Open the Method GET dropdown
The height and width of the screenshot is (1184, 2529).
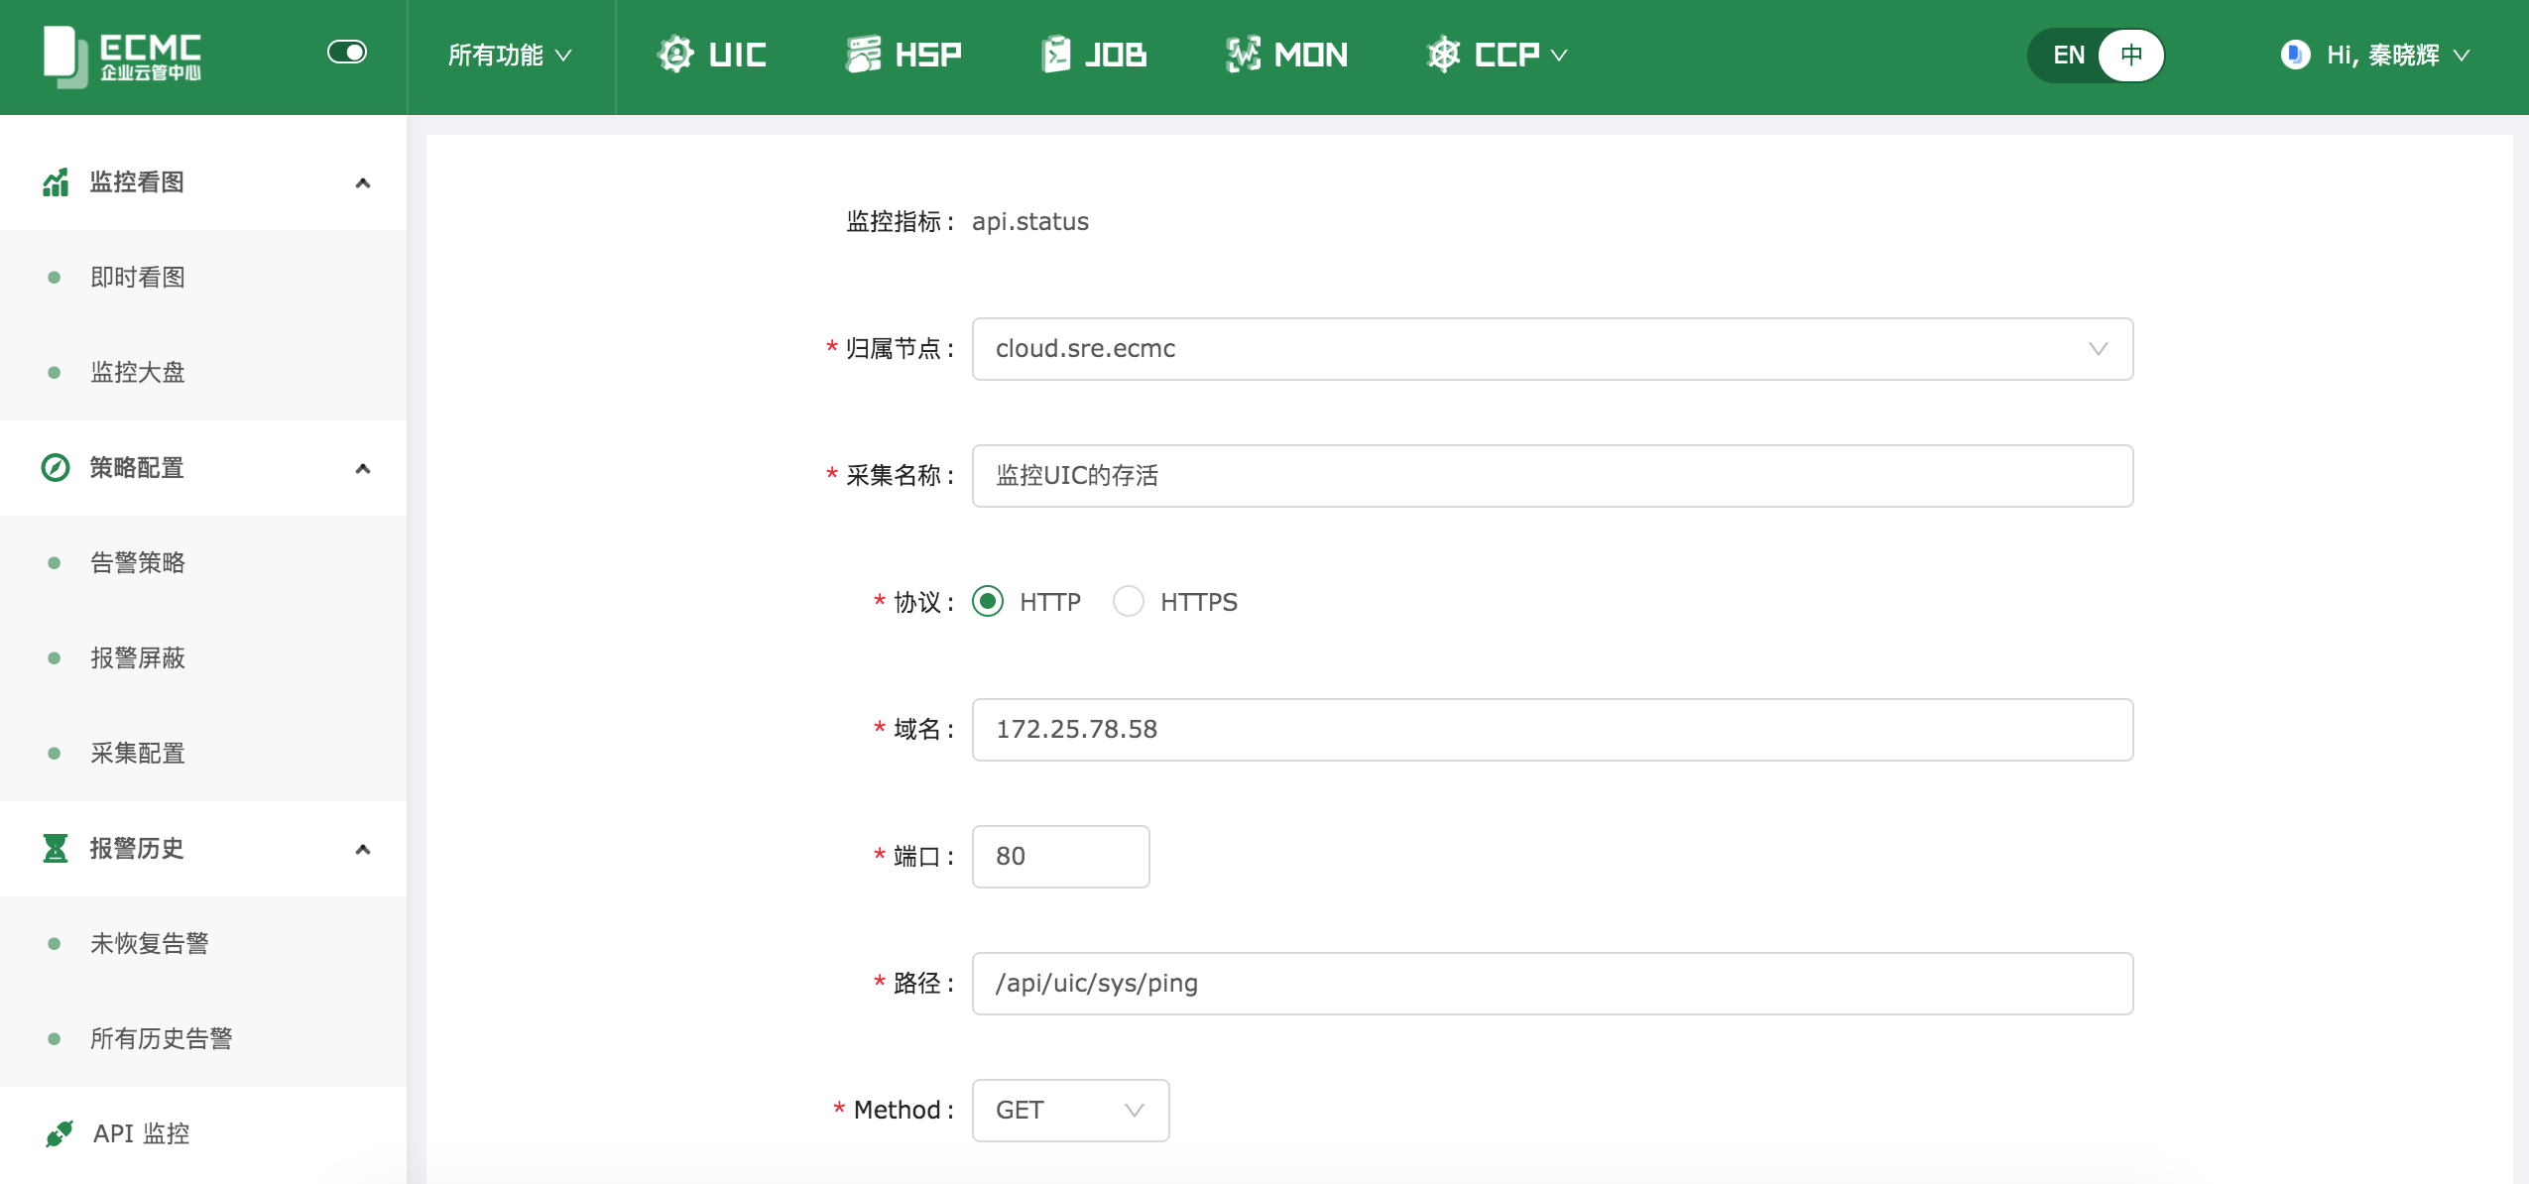pos(1070,1110)
